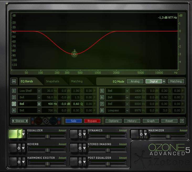Open the Matching tab next to Snapshots

(x=77, y=81)
